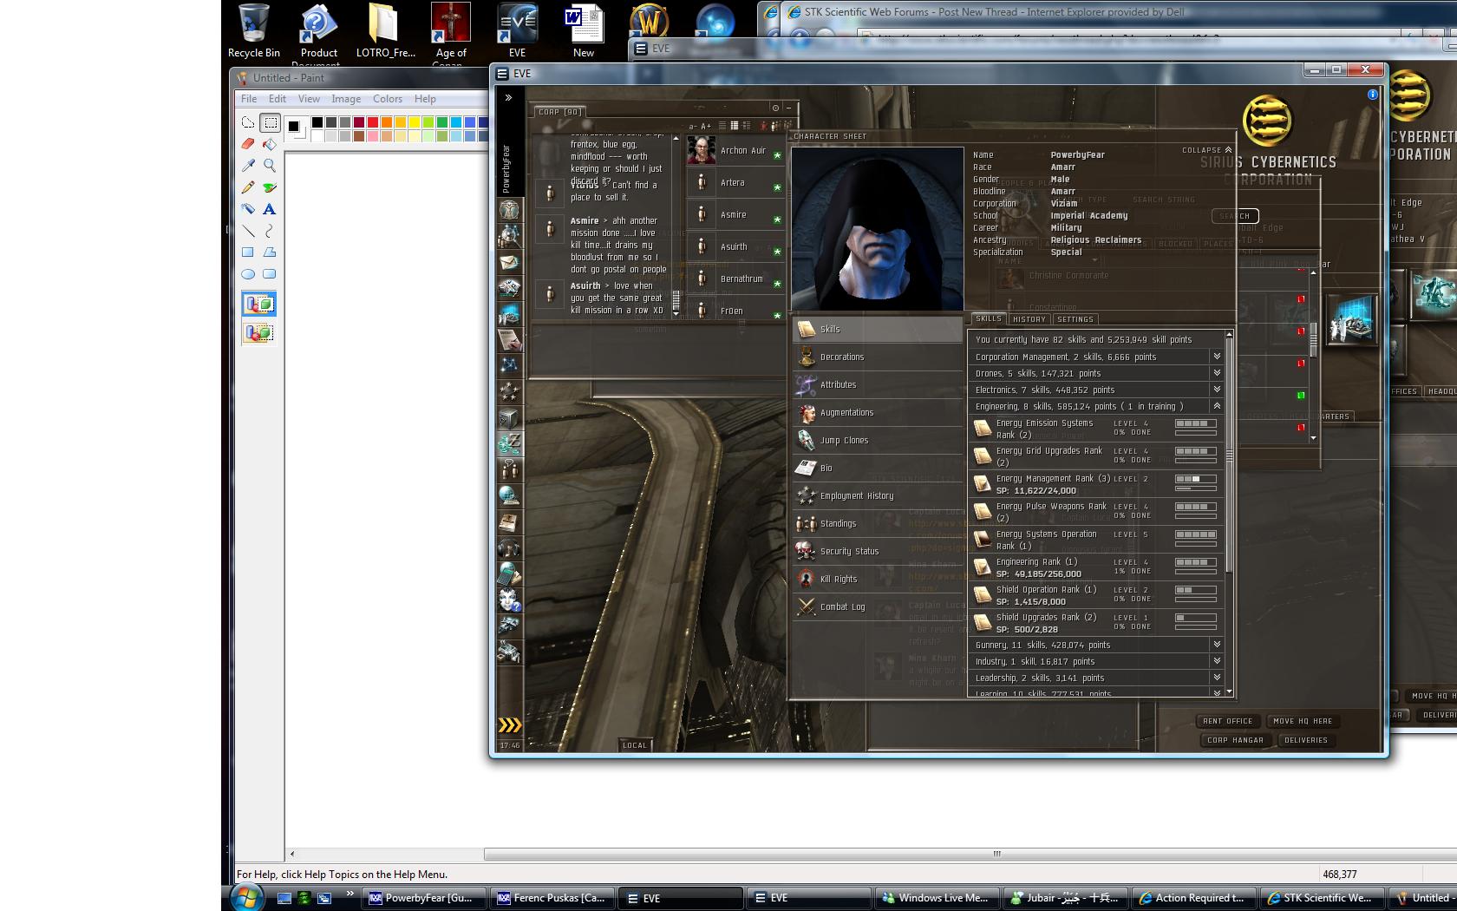Open the Colors menu in Paint
This screenshot has height=911, width=1457.
[x=388, y=99]
